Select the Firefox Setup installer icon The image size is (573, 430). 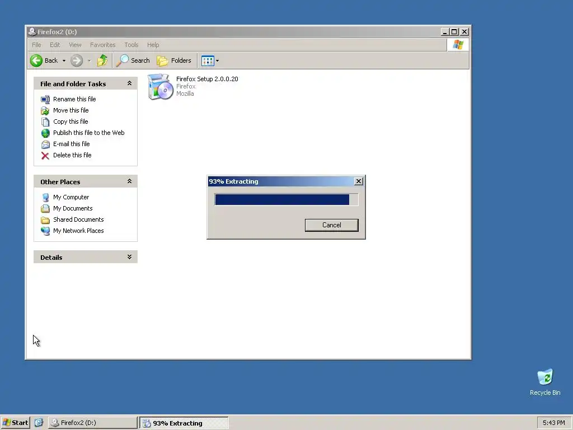coord(161,87)
